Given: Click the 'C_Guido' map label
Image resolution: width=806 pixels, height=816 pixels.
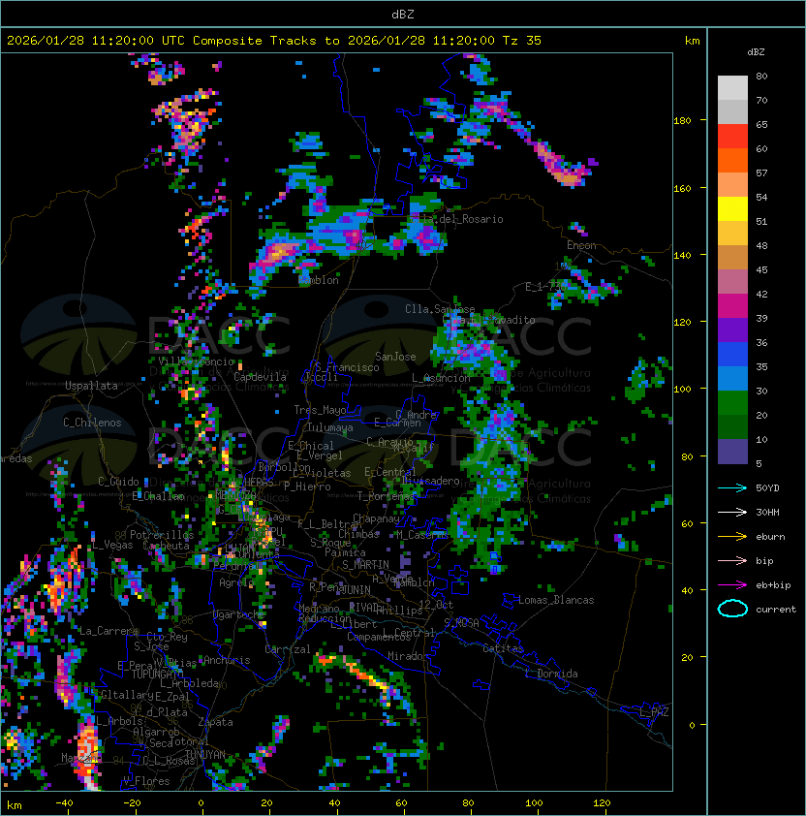Looking at the screenshot, I should tap(118, 482).
